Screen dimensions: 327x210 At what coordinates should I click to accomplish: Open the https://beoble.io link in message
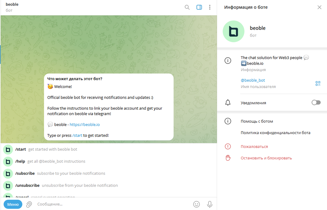(x=85, y=124)
